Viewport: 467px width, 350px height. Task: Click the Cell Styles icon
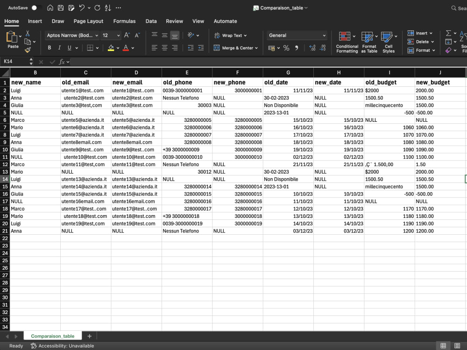[x=387, y=36]
